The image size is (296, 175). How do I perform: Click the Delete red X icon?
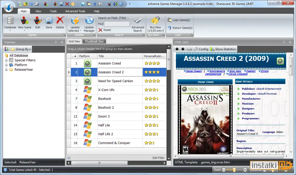click(x=60, y=20)
